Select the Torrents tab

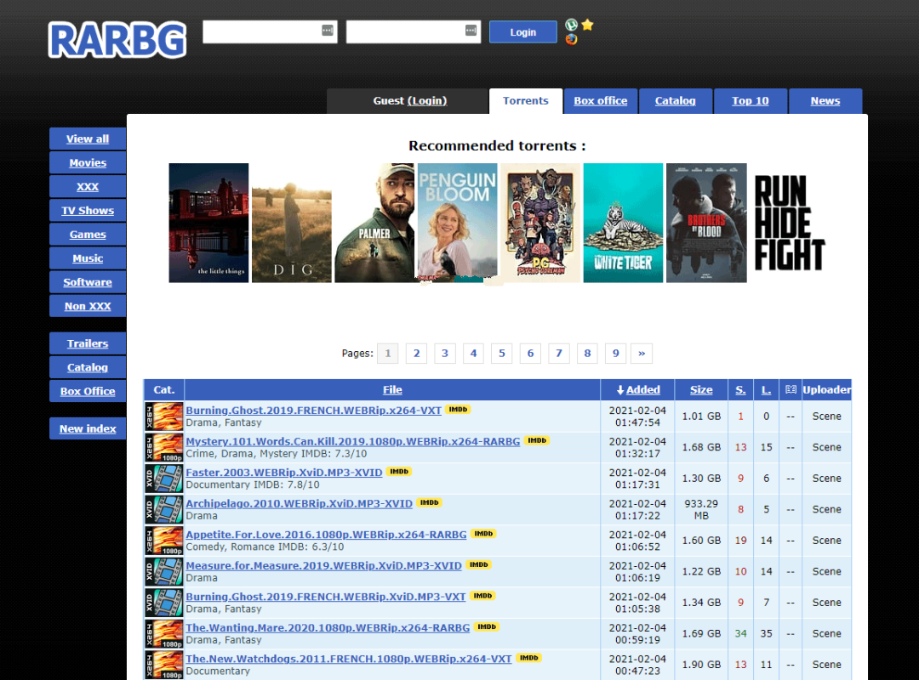(x=526, y=101)
